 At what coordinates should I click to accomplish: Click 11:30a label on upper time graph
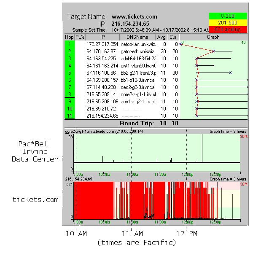(x=160, y=175)
